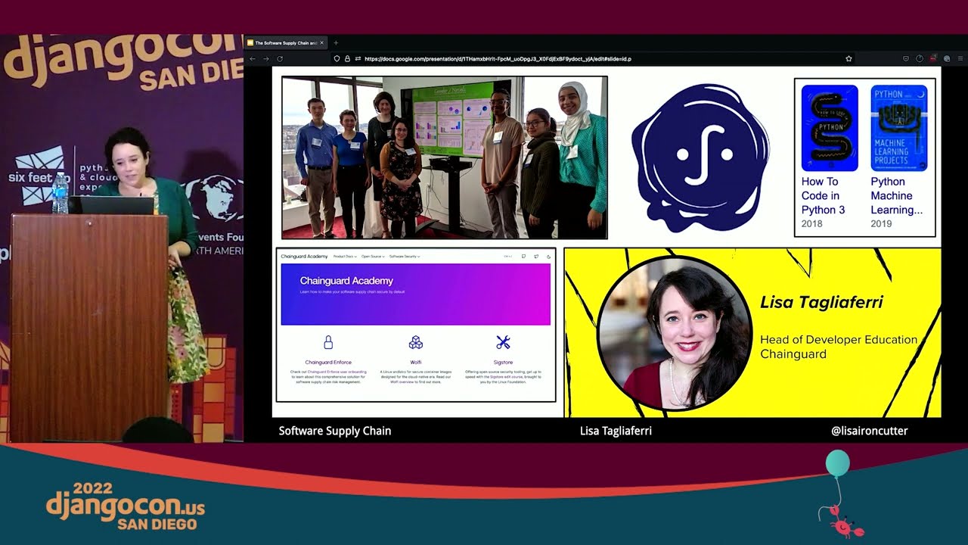The height and width of the screenshot is (545, 968).
Task: Click the white 'Lisa Tagliaferri' footer caption
Action: pos(616,431)
